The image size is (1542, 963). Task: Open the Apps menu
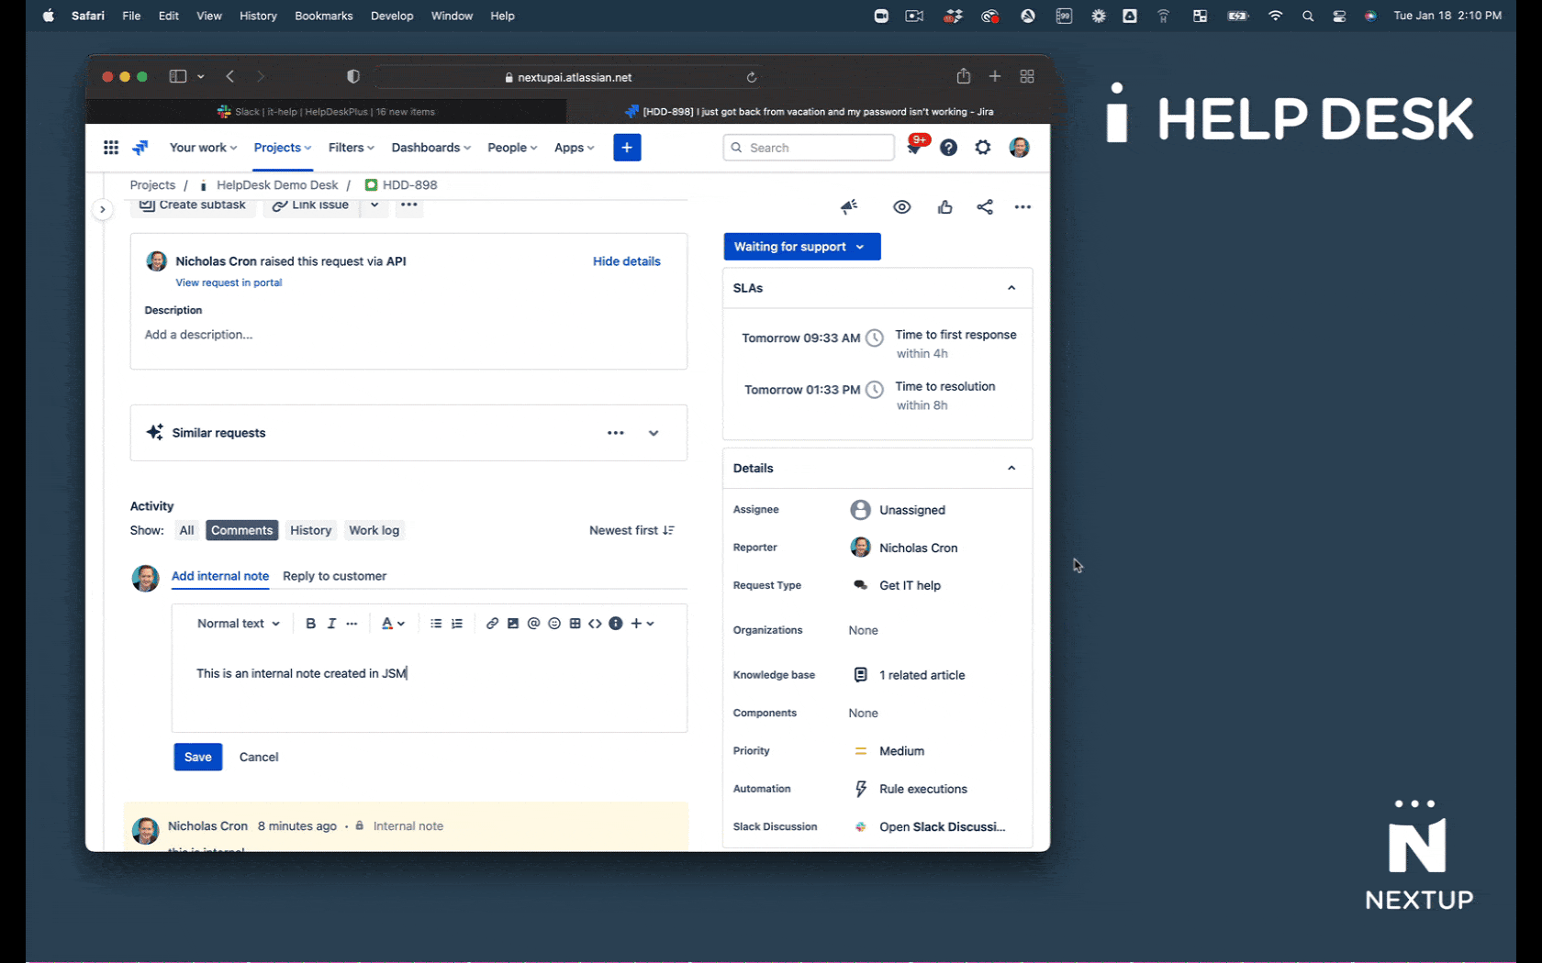(x=575, y=148)
